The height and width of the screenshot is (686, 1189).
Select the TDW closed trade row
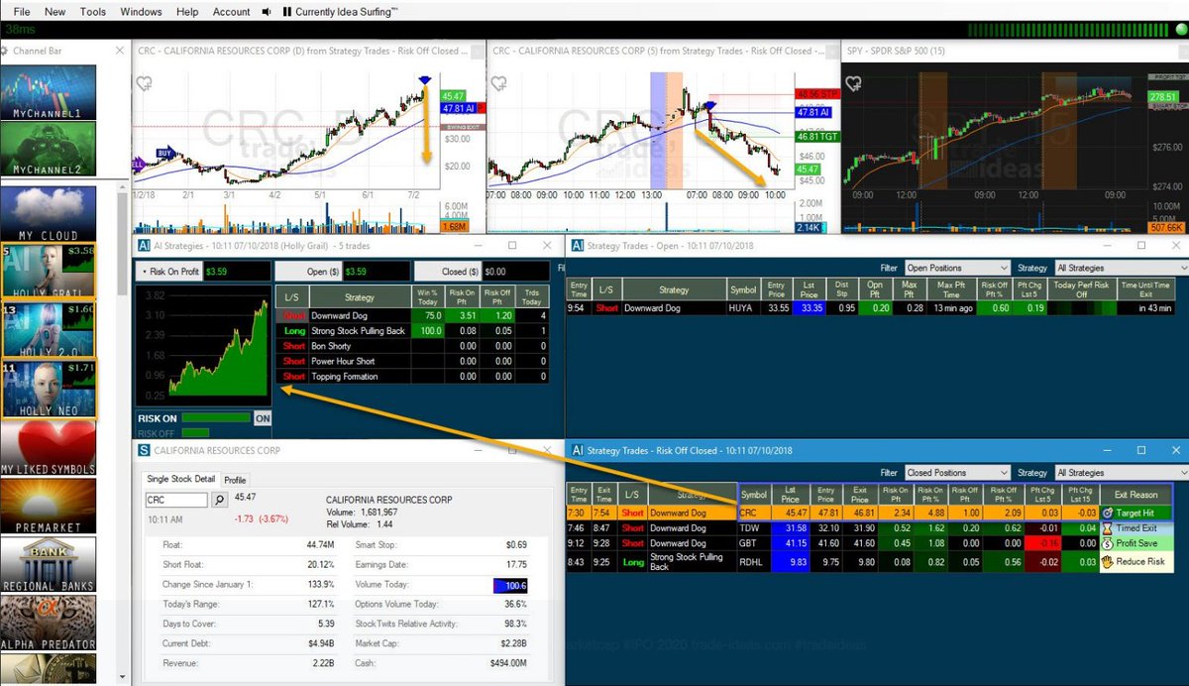868,528
